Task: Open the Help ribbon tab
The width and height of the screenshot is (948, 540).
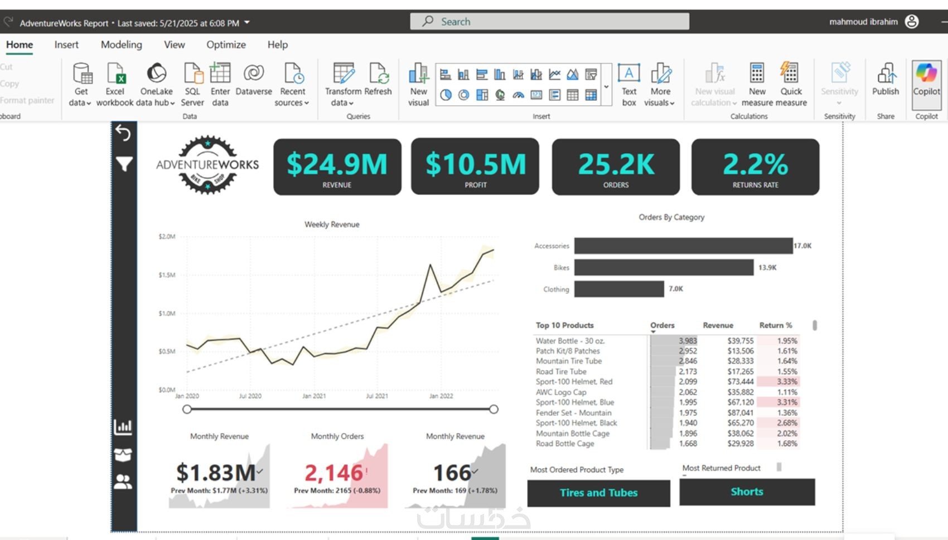Action: pos(278,45)
